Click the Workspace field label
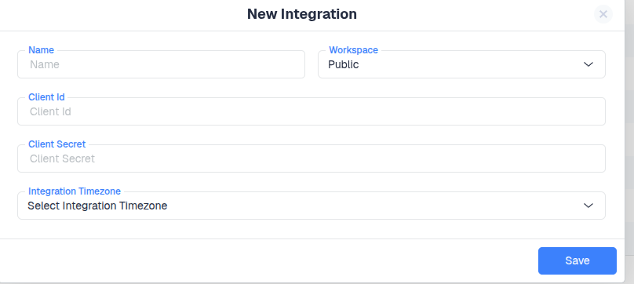This screenshot has height=284, width=634. click(353, 50)
